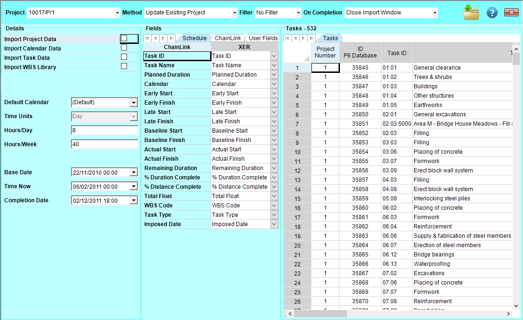Click the horizontal scrollbar right arrow in Tasks
This screenshot has height=320, width=523.
click(509, 313)
